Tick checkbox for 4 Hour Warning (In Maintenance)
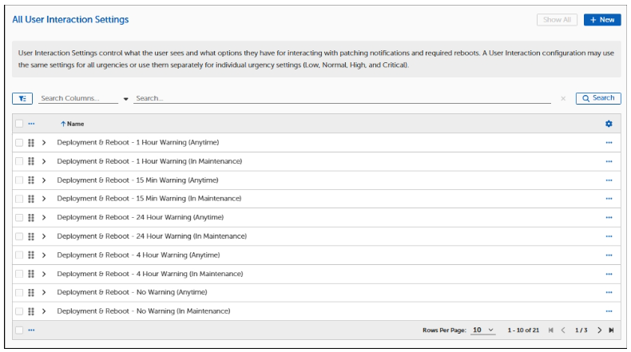The height and width of the screenshot is (352, 631). (19, 273)
